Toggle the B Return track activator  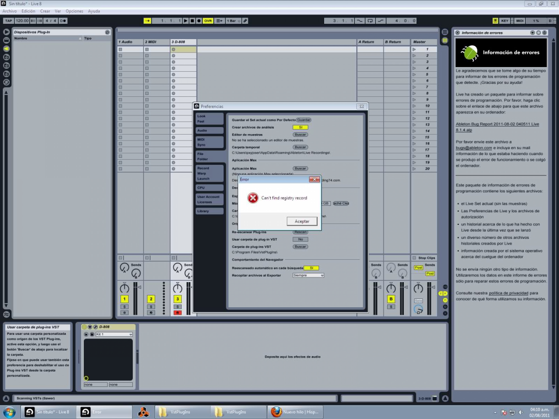391,299
